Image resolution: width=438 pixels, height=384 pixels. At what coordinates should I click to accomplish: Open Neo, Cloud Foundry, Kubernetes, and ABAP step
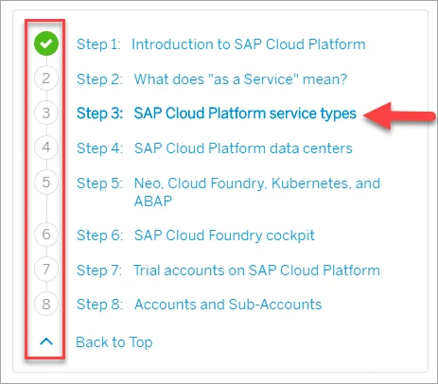click(x=257, y=192)
